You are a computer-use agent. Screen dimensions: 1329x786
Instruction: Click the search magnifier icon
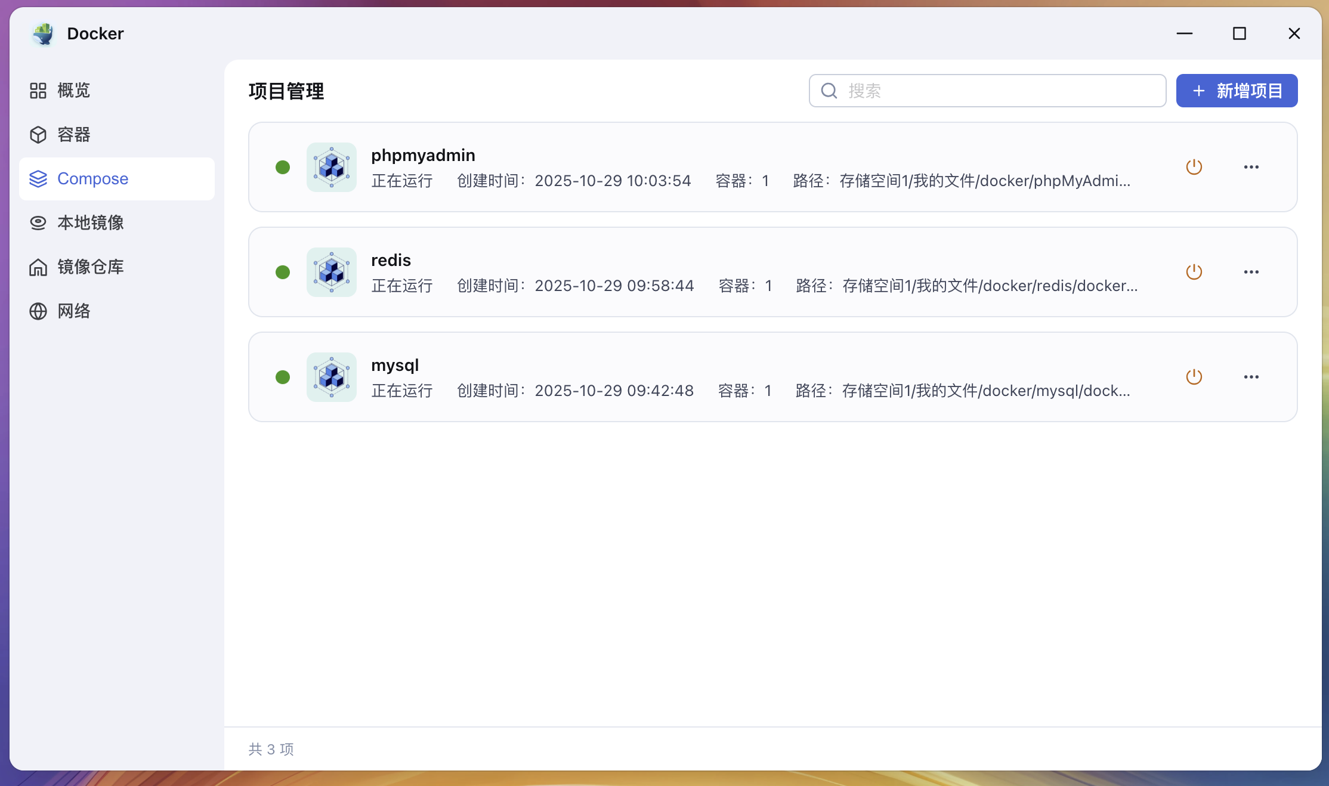coord(829,91)
